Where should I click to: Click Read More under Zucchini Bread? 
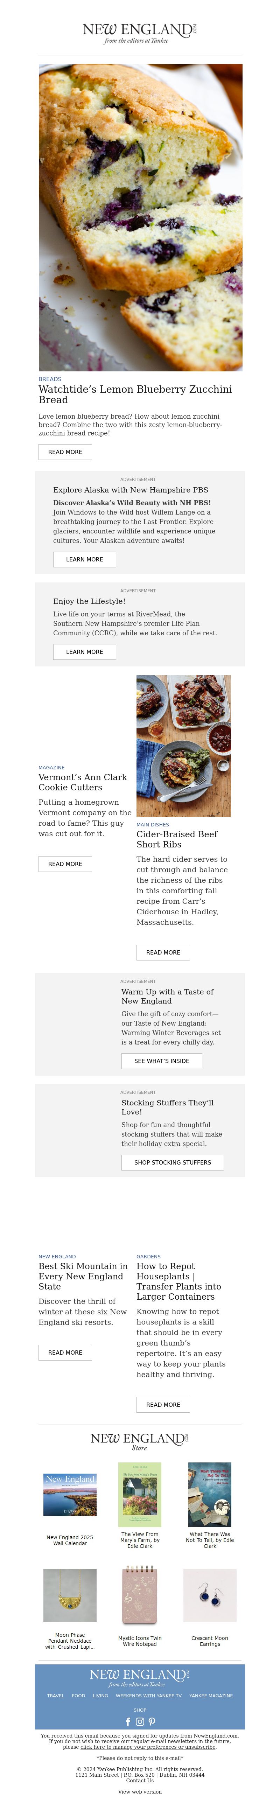[x=65, y=452]
